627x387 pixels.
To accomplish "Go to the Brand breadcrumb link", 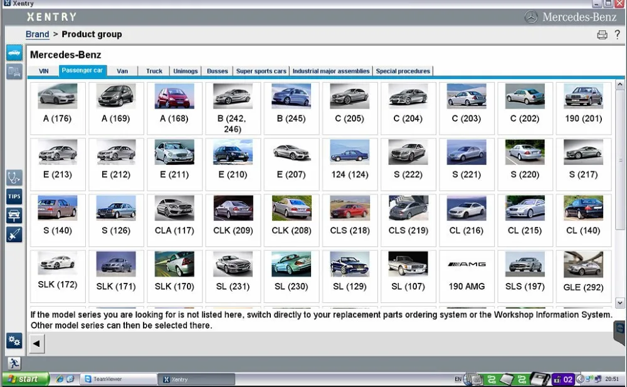I will click(37, 34).
